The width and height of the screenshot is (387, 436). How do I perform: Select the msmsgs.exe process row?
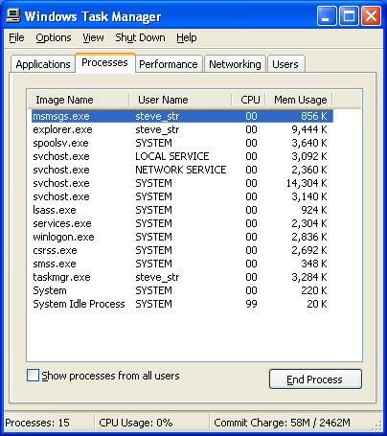tap(182, 116)
